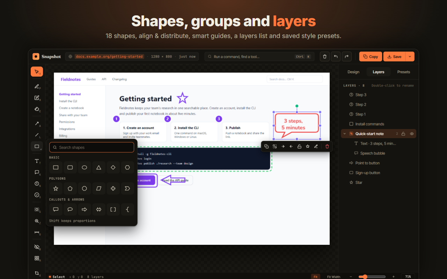Select the Pixelate mosaic tool
Screen dimensions: 447x279
click(x=37, y=258)
